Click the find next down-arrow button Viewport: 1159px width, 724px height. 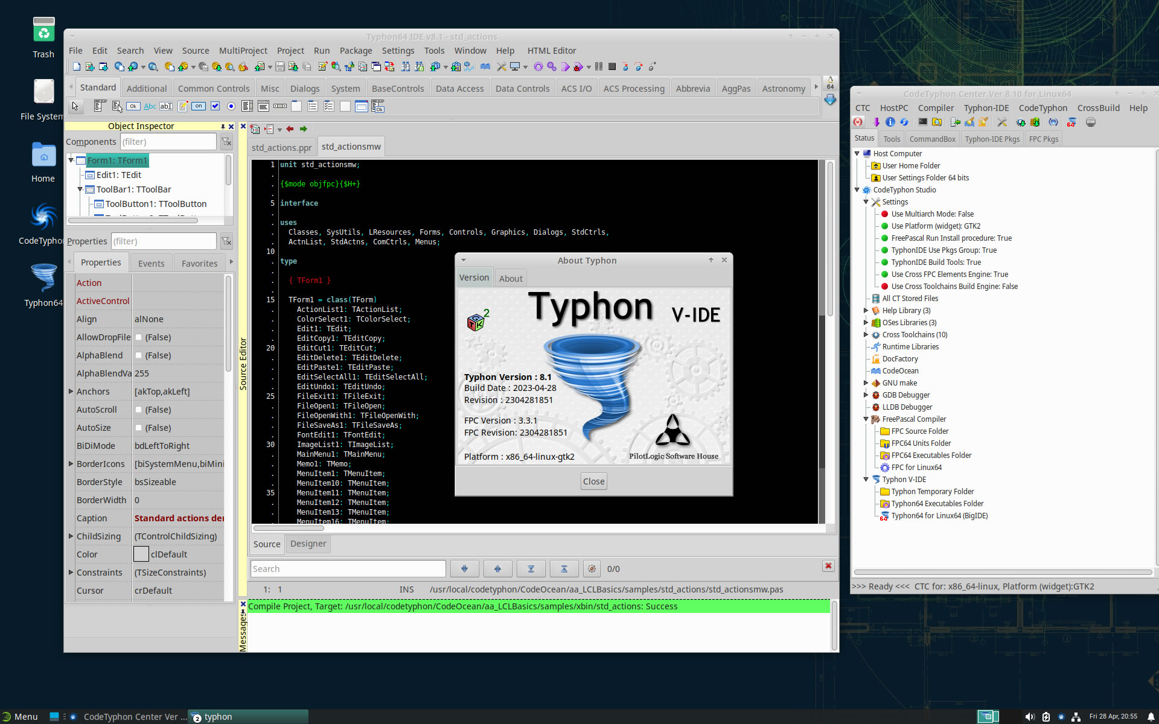click(x=464, y=568)
